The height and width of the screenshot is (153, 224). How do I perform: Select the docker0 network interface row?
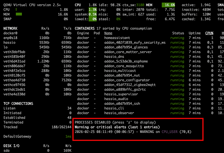(x=10, y=33)
